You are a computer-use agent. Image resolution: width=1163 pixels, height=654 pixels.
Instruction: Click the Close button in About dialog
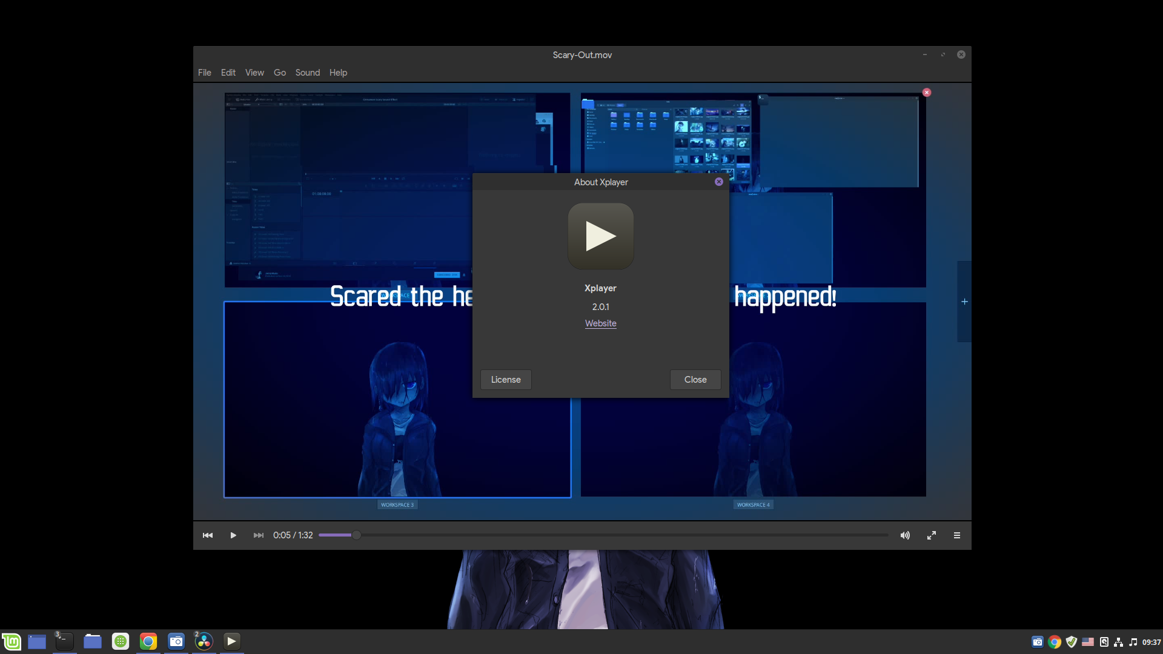[x=695, y=380]
